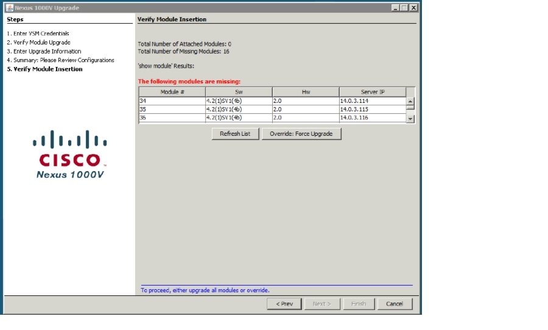Click Sw version cell in module 34 row
Screen dimensions: 548x330
click(x=239, y=100)
